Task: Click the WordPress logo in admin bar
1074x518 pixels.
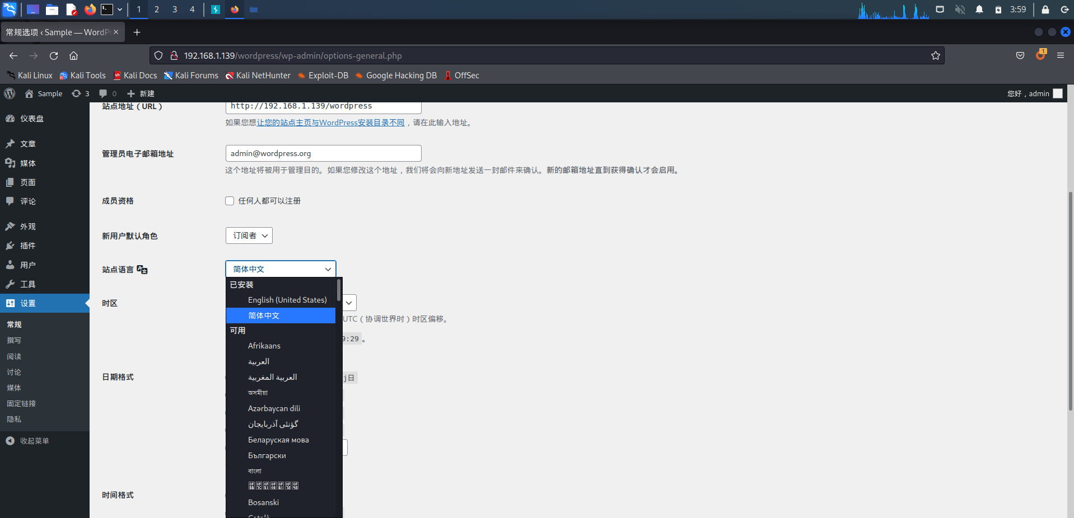Action: coord(10,93)
